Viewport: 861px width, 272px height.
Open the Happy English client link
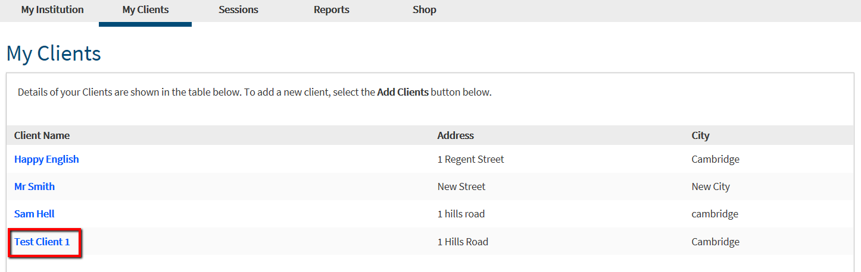click(46, 159)
